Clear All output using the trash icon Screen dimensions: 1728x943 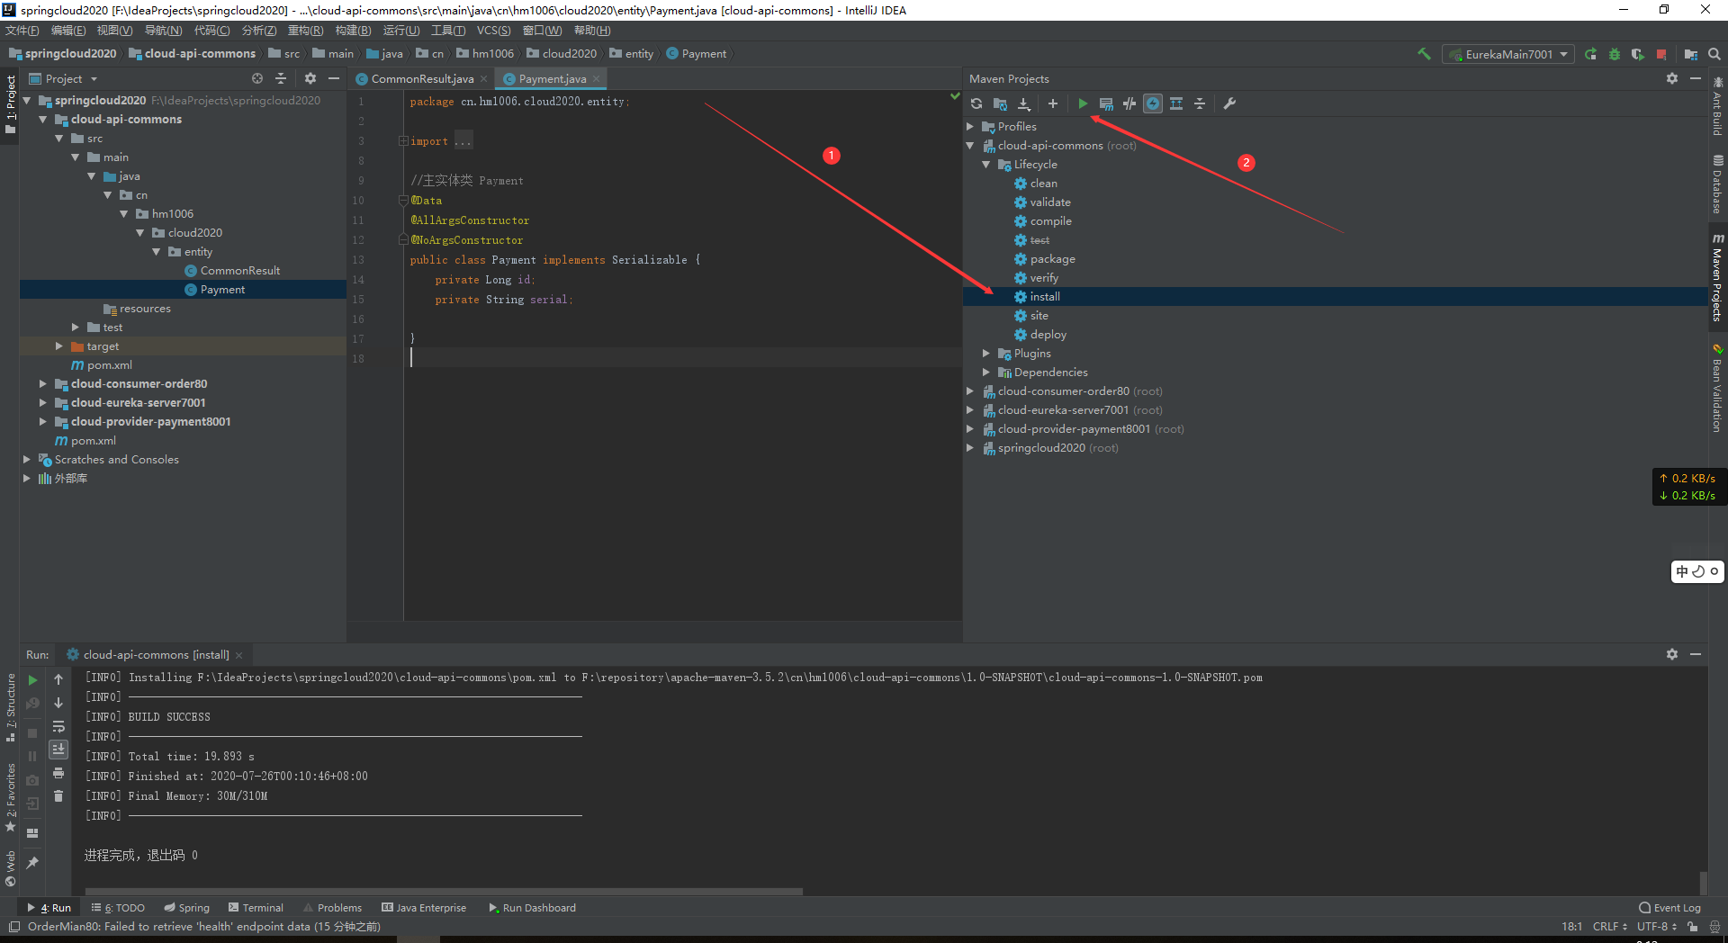point(58,796)
